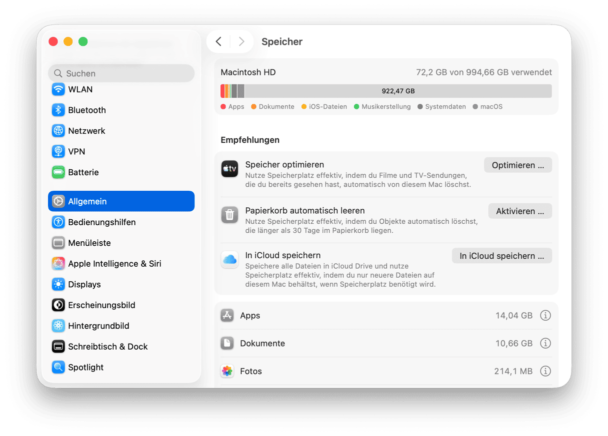Click the In iCloud speichern … button
Image resolution: width=608 pixels, height=436 pixels.
point(501,256)
